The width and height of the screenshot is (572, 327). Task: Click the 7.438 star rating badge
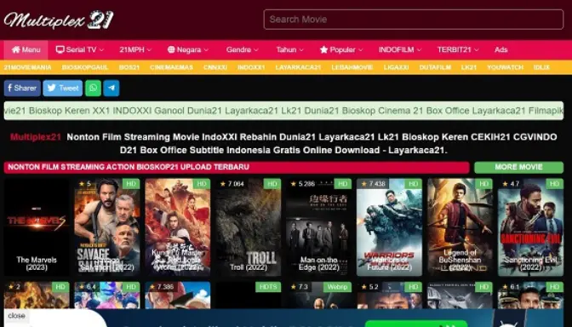[x=373, y=184]
